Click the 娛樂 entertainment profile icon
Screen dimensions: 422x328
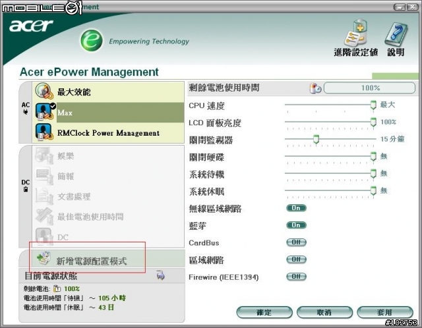tap(44, 155)
